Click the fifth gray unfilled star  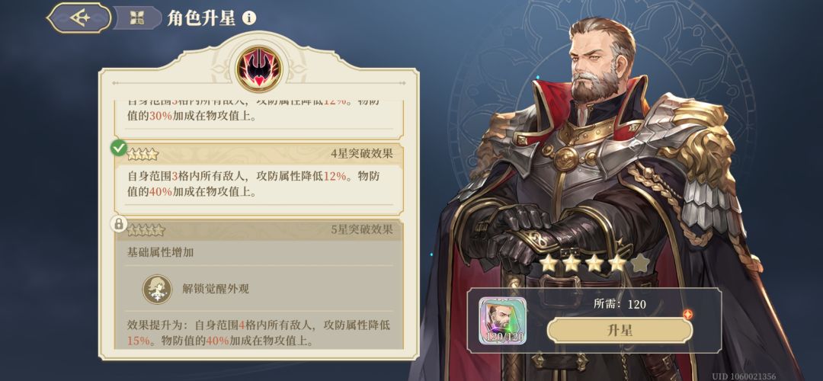(x=640, y=263)
